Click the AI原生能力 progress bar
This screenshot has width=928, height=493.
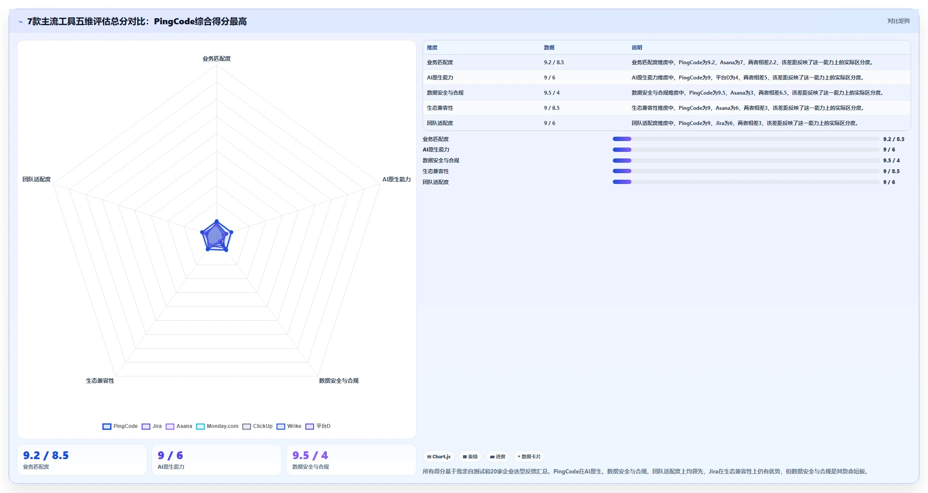(746, 150)
